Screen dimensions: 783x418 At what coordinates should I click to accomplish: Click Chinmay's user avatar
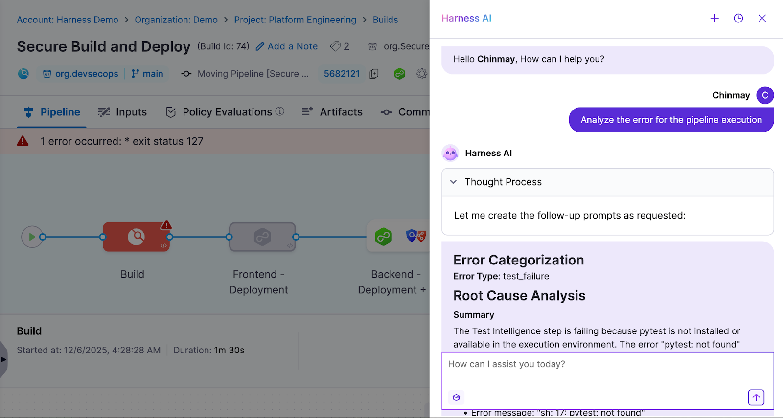[x=765, y=95]
